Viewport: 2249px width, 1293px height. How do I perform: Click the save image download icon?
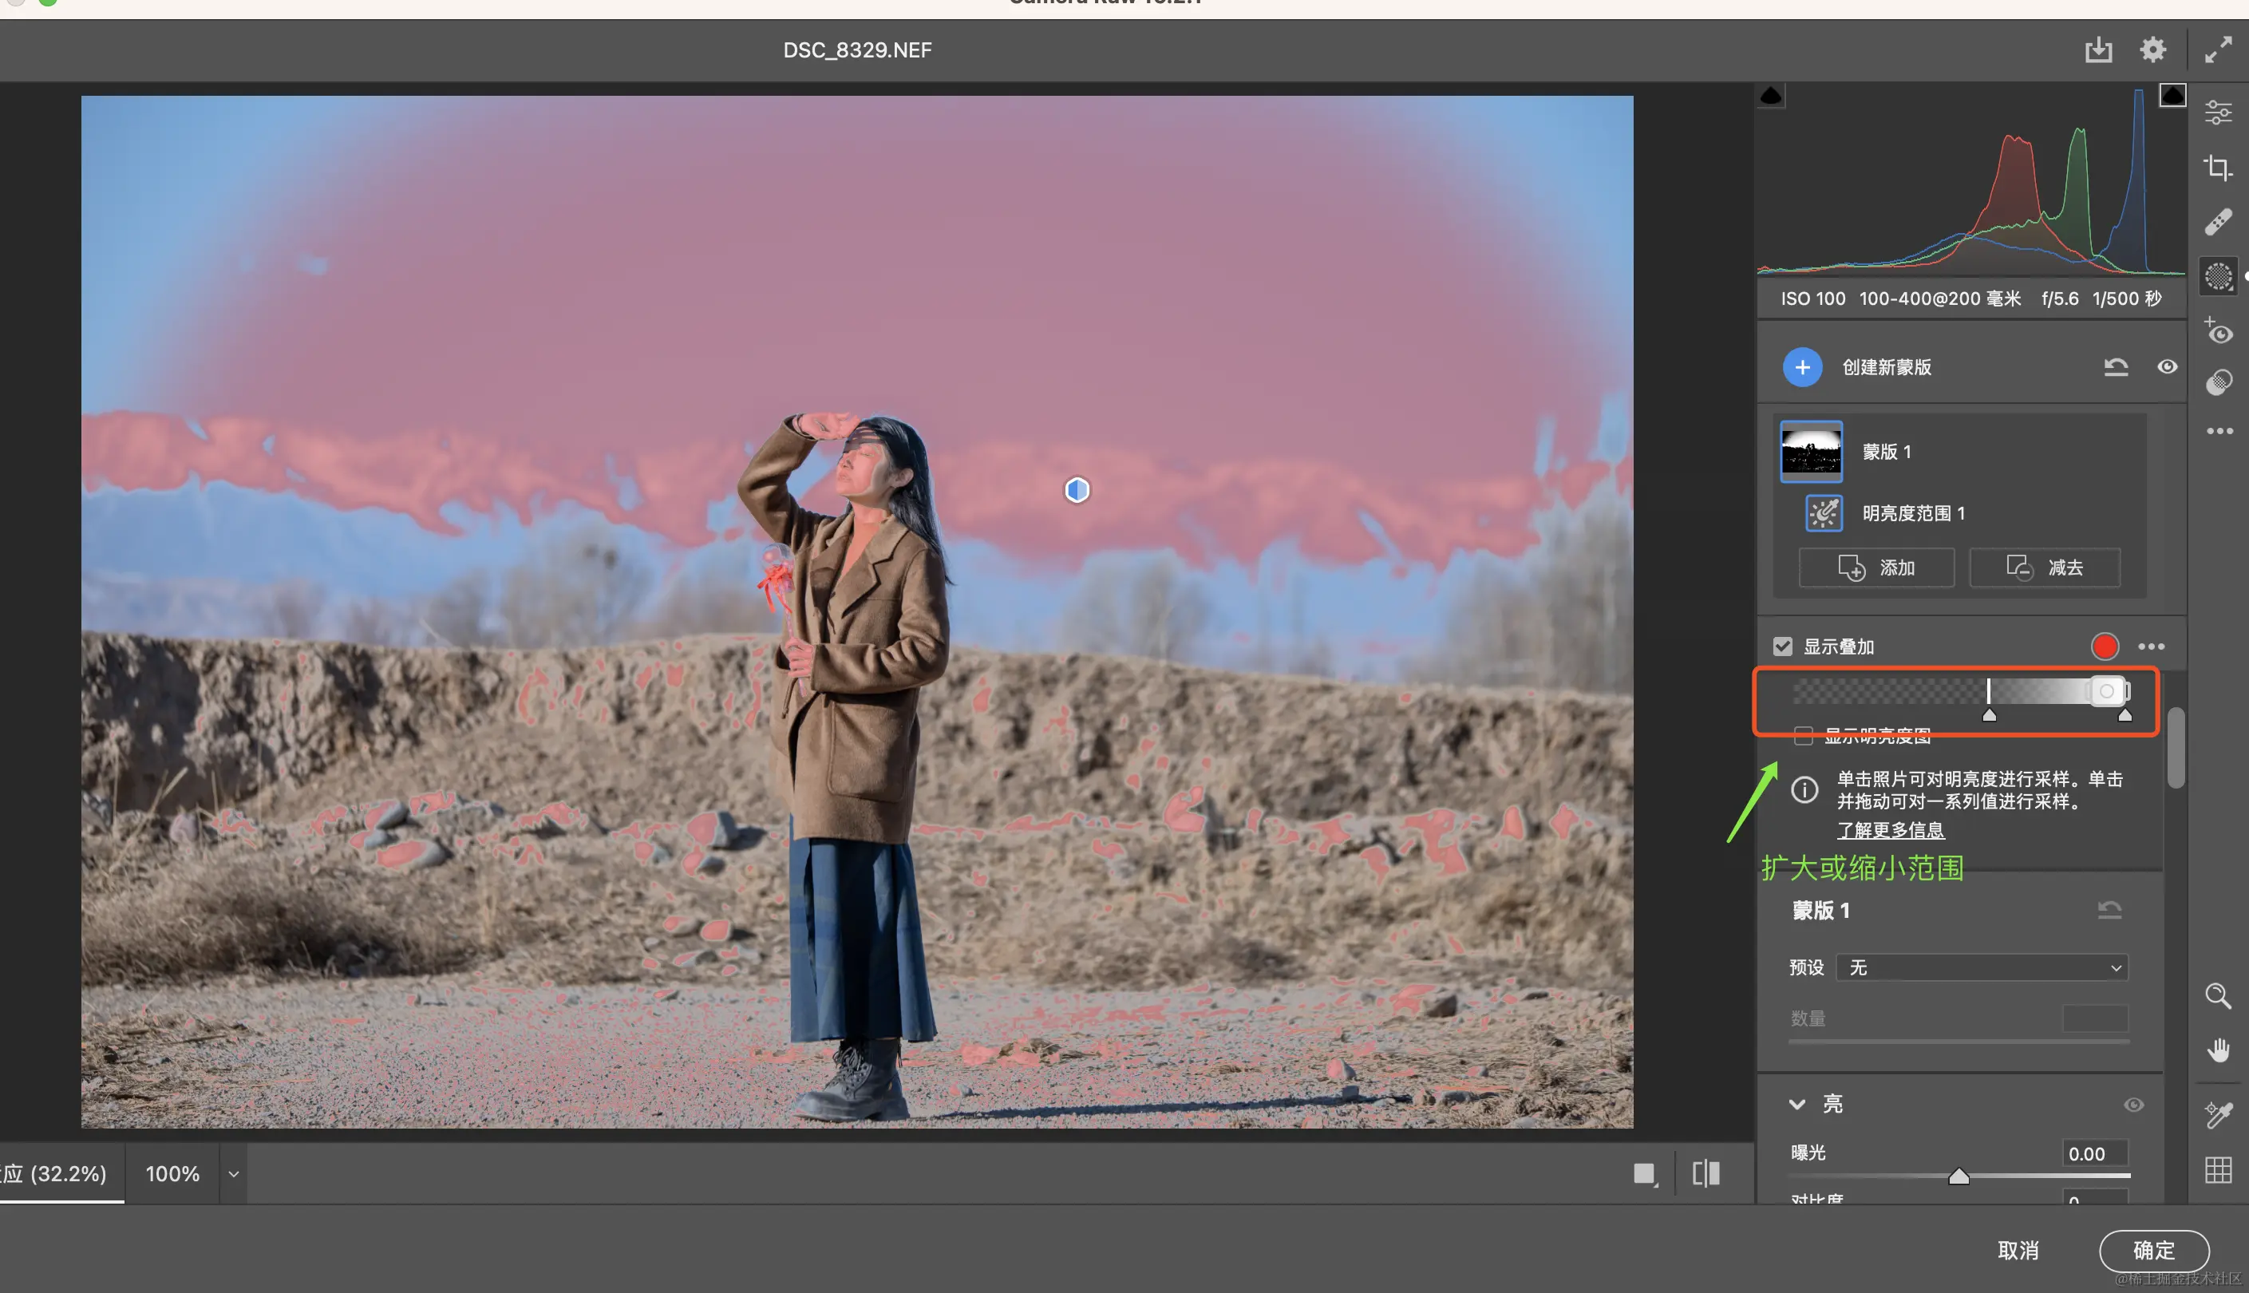2098,49
